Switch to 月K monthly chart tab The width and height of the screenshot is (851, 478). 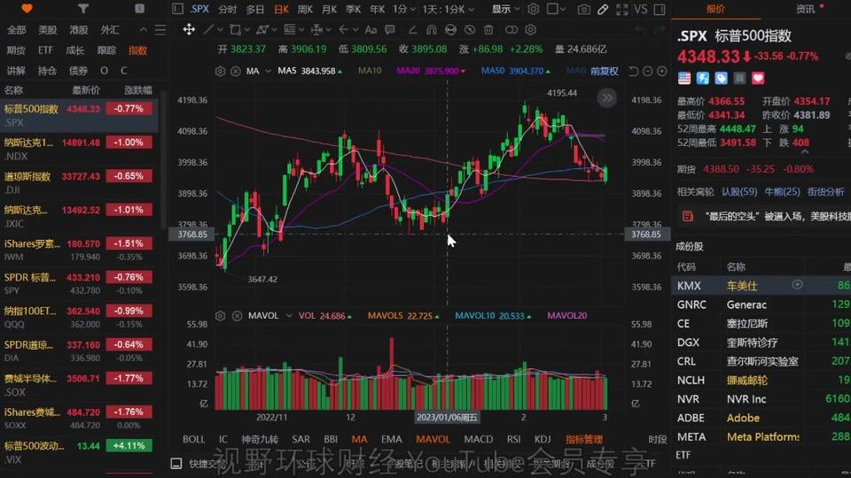tap(329, 9)
